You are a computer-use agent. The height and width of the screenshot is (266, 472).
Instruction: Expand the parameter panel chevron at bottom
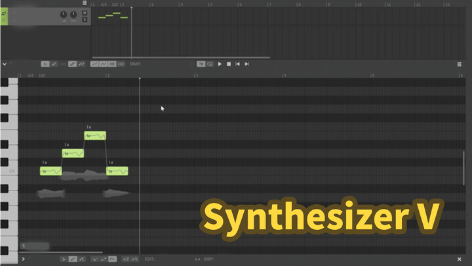(24, 259)
